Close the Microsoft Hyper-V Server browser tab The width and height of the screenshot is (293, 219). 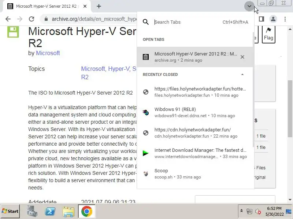[x=85, y=6]
